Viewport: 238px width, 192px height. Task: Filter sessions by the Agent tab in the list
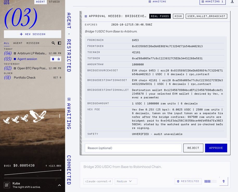click(x=18, y=43)
